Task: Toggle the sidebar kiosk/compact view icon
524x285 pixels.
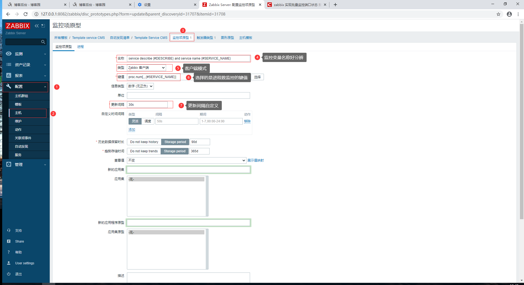Action: 43,26
